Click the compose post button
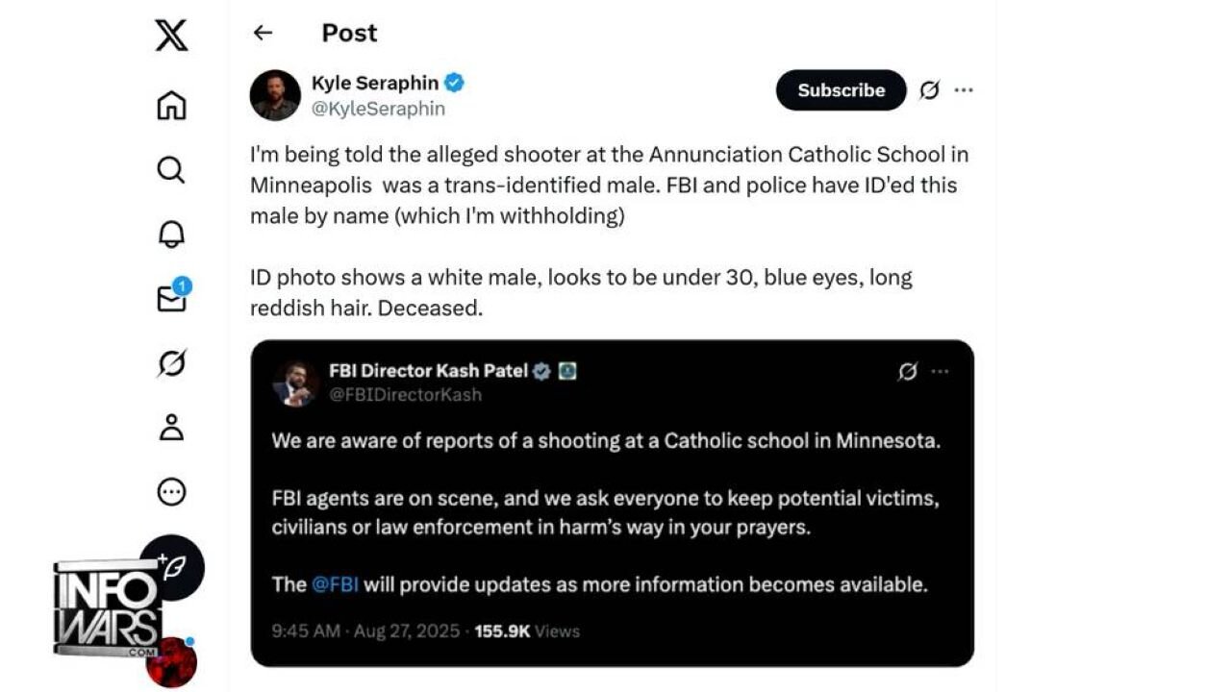 pos(172,567)
